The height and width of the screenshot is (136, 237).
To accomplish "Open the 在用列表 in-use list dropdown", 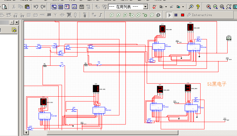I will point(146,7).
